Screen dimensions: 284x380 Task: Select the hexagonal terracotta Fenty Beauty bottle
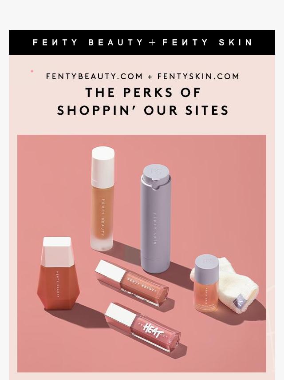click(58, 273)
